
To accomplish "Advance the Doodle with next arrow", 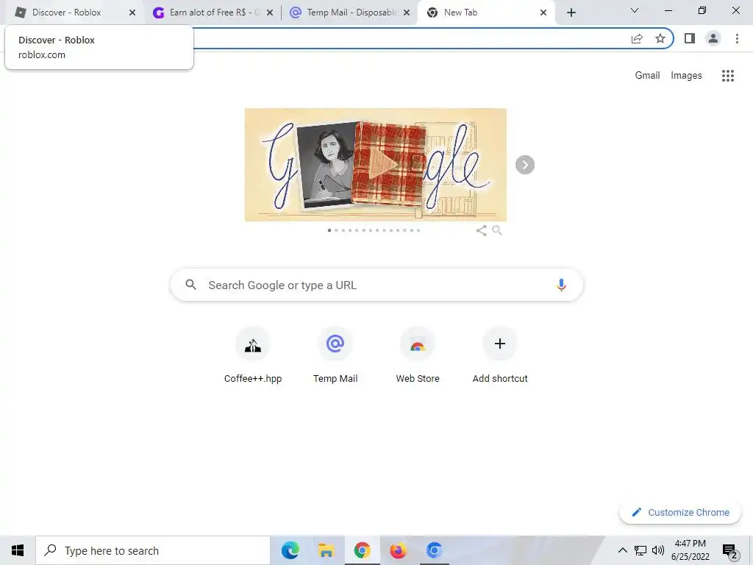I will pos(525,165).
